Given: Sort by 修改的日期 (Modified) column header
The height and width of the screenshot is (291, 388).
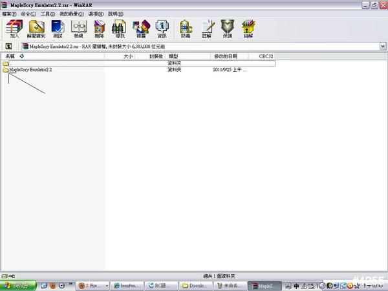Looking at the screenshot, I should tap(230, 56).
